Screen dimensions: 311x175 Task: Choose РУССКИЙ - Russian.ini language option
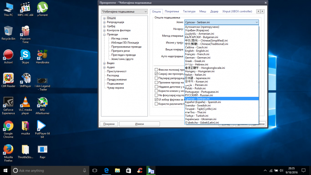coord(222,95)
